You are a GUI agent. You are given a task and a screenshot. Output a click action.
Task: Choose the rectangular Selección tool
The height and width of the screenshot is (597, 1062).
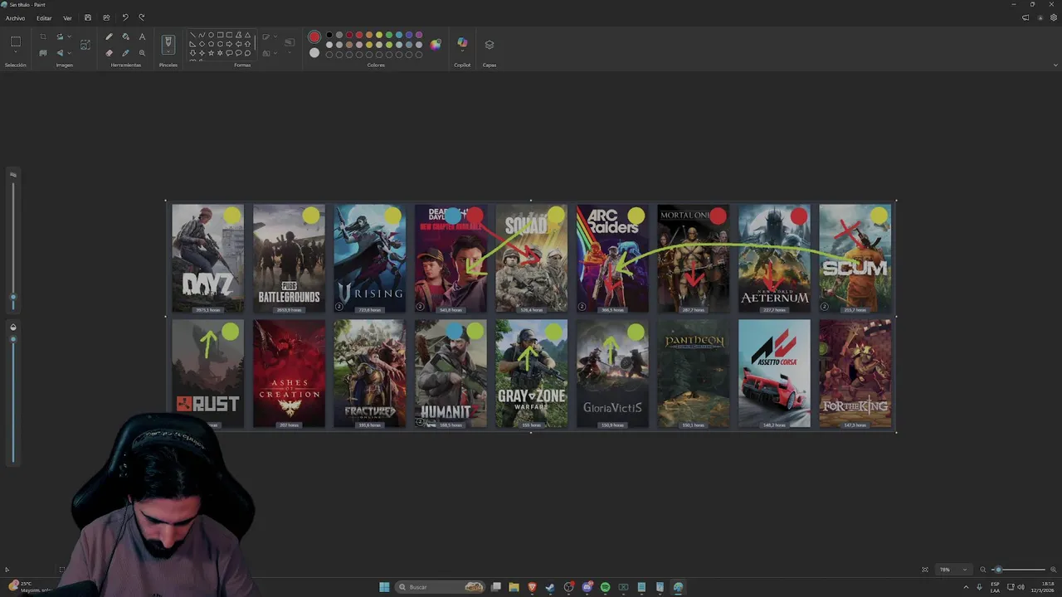(x=15, y=41)
